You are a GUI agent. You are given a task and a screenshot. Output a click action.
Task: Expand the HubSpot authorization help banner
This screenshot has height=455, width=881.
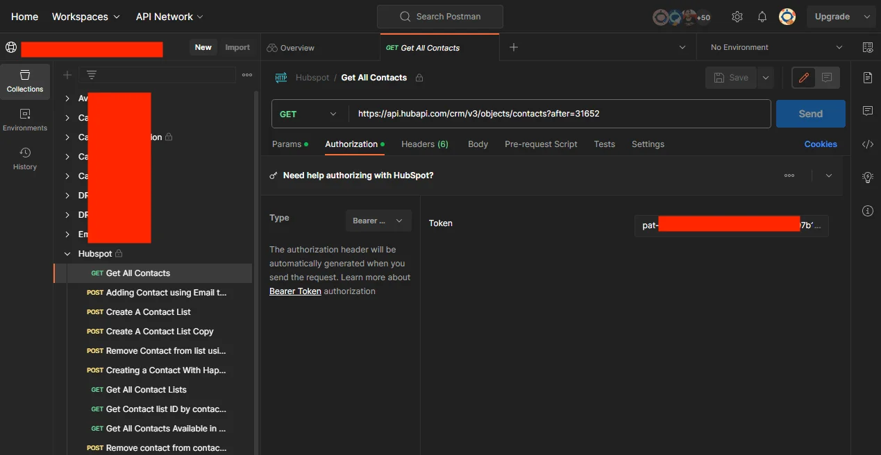point(828,175)
